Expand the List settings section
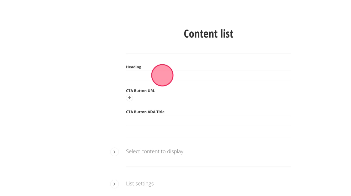This screenshot has width=351, height=196. [114, 184]
